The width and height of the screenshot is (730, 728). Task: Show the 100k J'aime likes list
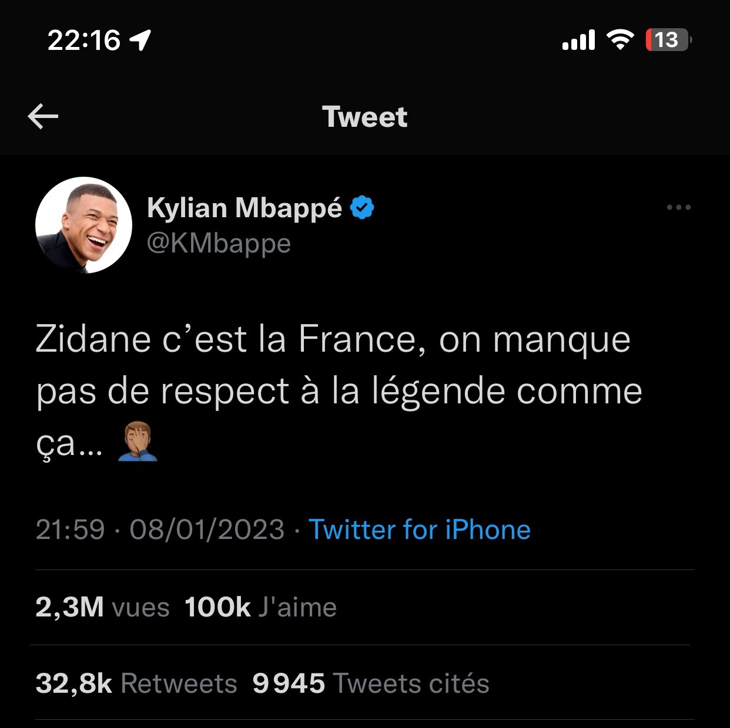click(260, 607)
